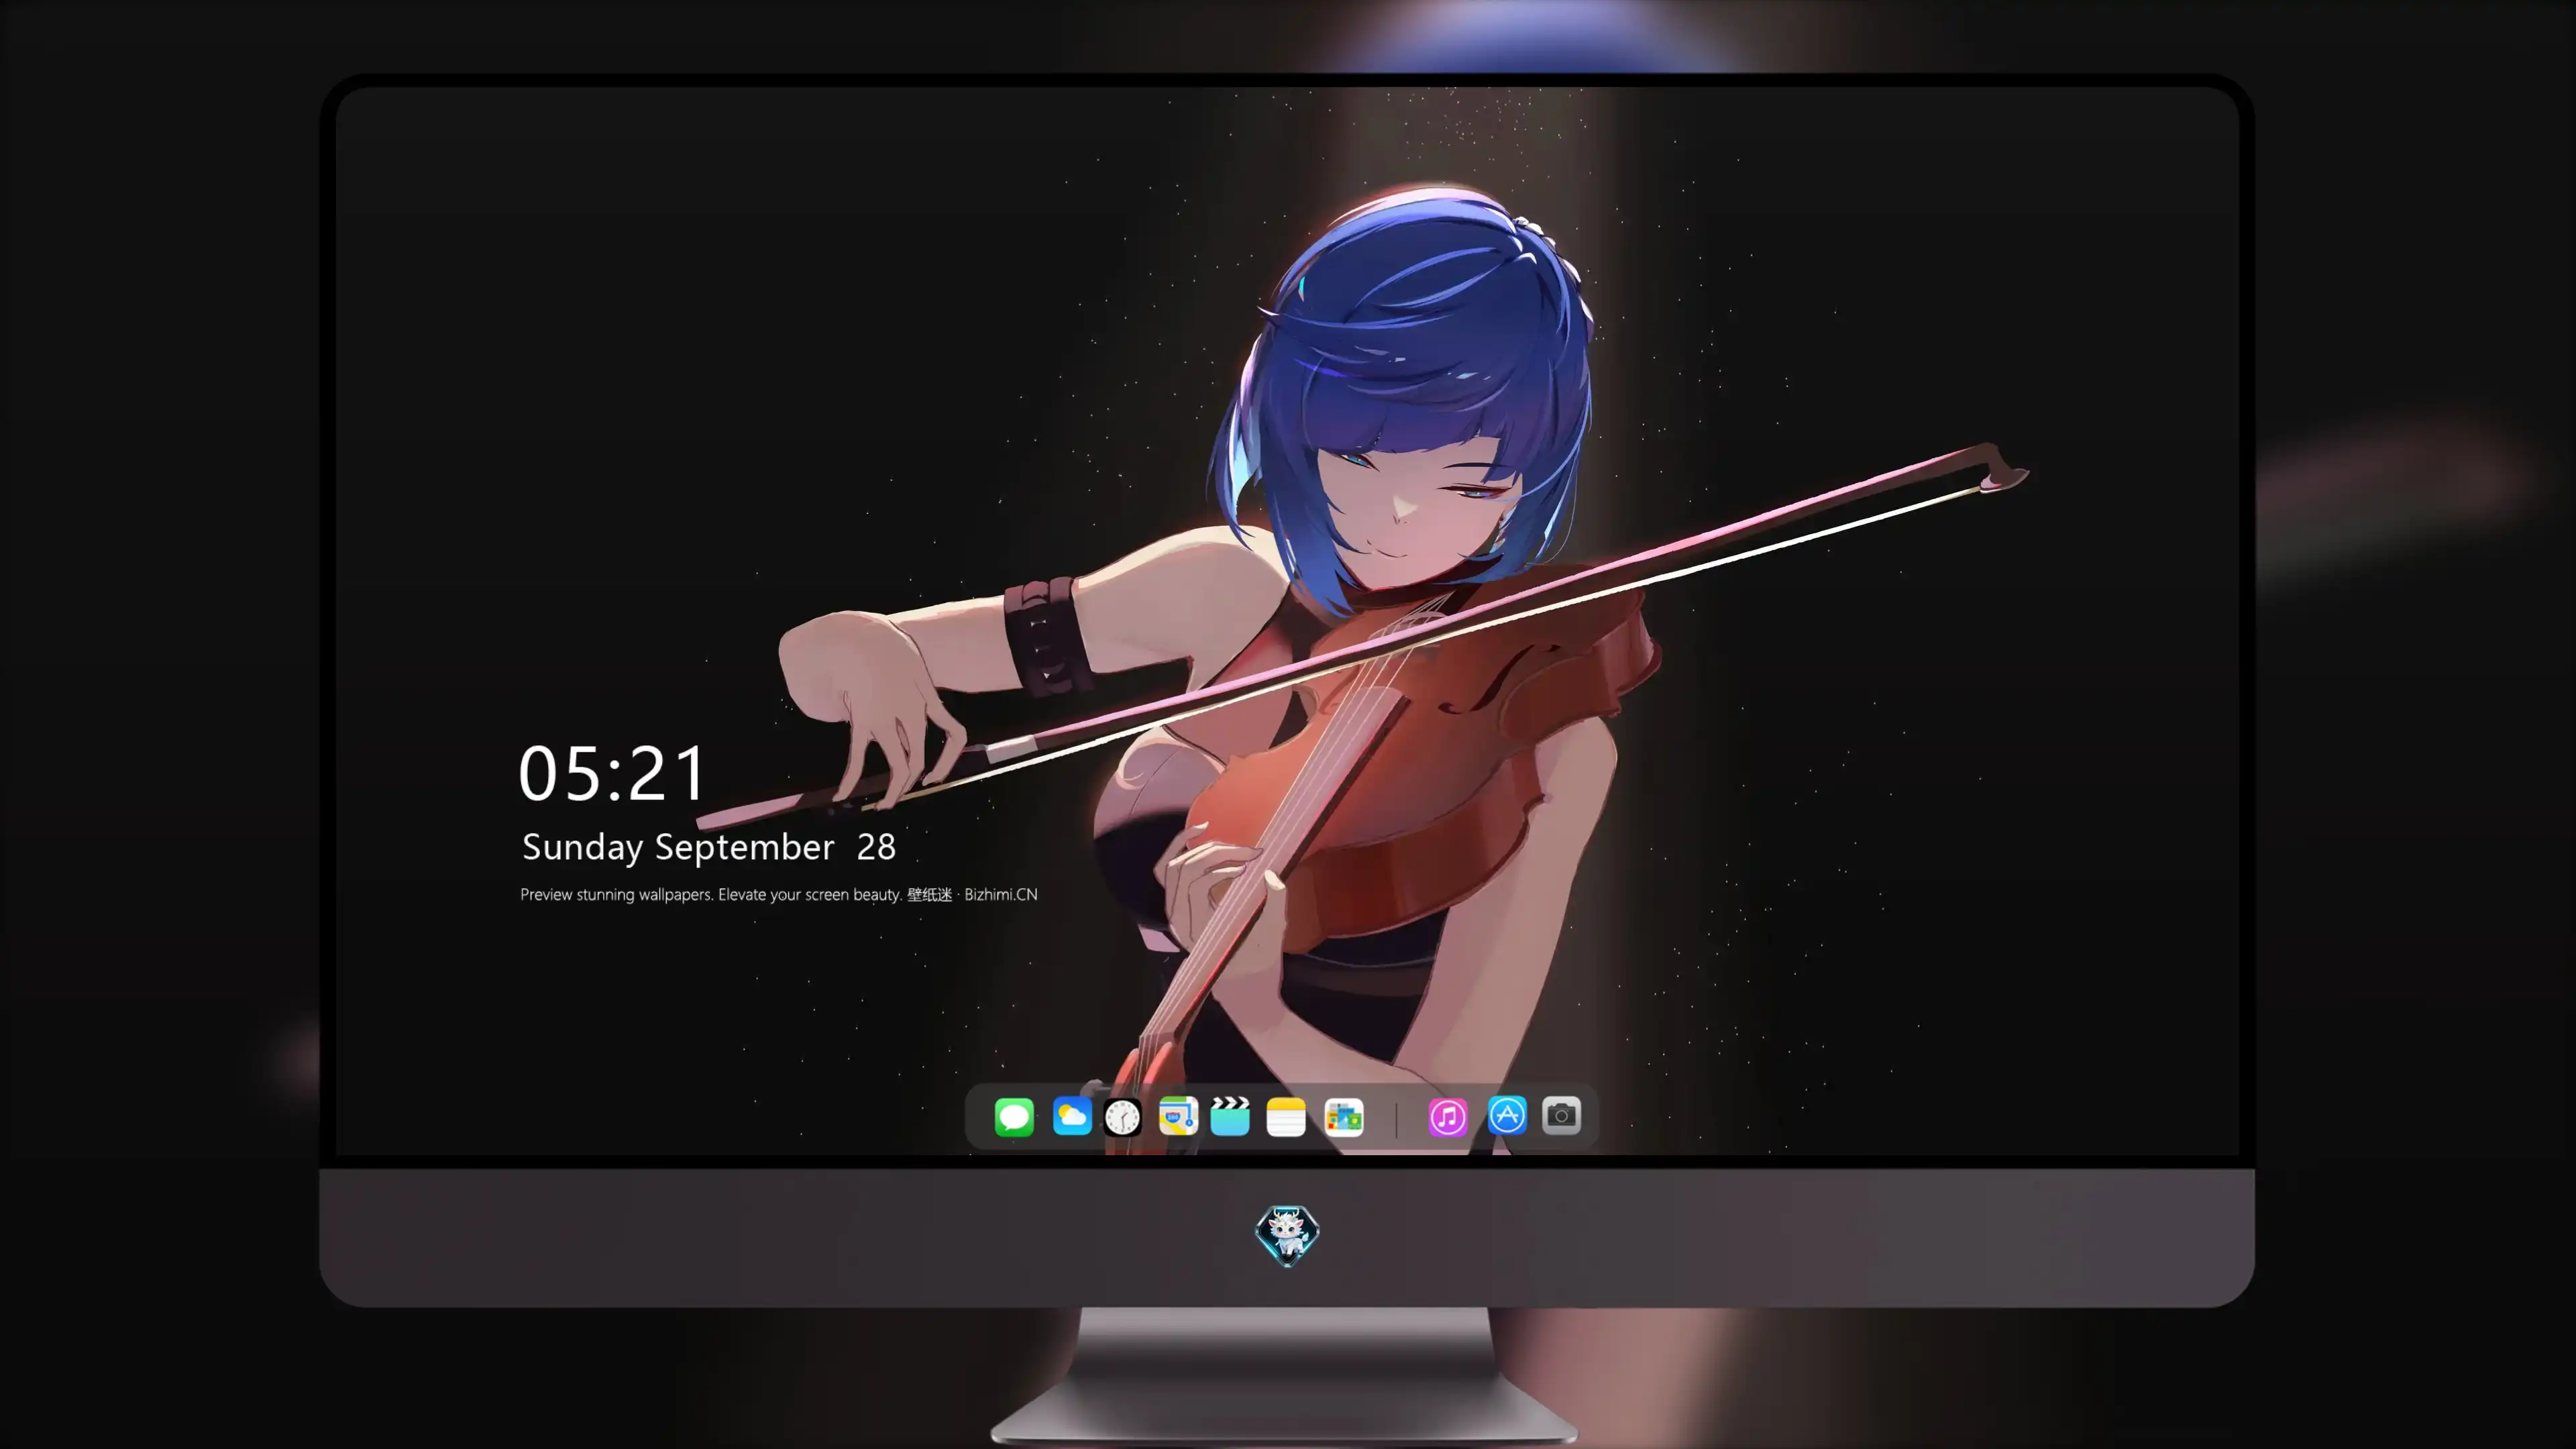Image resolution: width=2576 pixels, height=1449 pixels.
Task: Launch the clapperboard Videos app
Action: pos(1230,1116)
